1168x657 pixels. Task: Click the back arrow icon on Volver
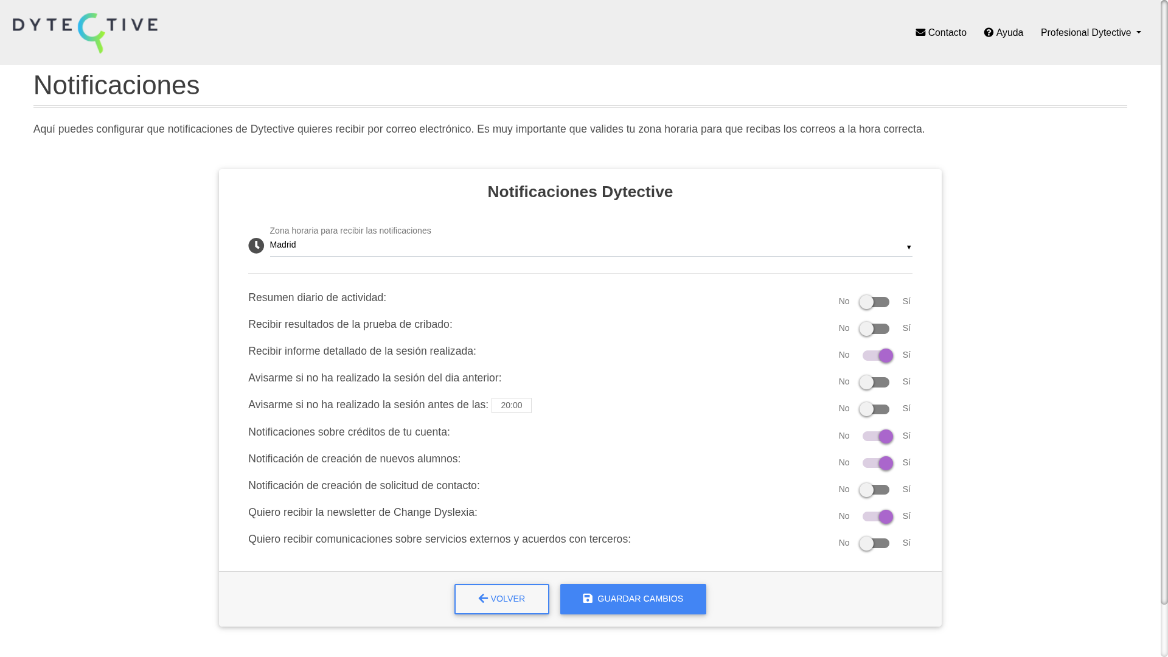pyautogui.click(x=483, y=599)
